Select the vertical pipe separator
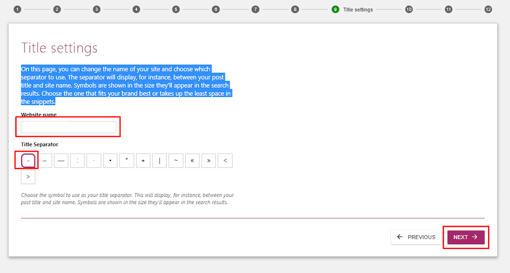Viewport: 510px width, 273px height. click(x=160, y=161)
